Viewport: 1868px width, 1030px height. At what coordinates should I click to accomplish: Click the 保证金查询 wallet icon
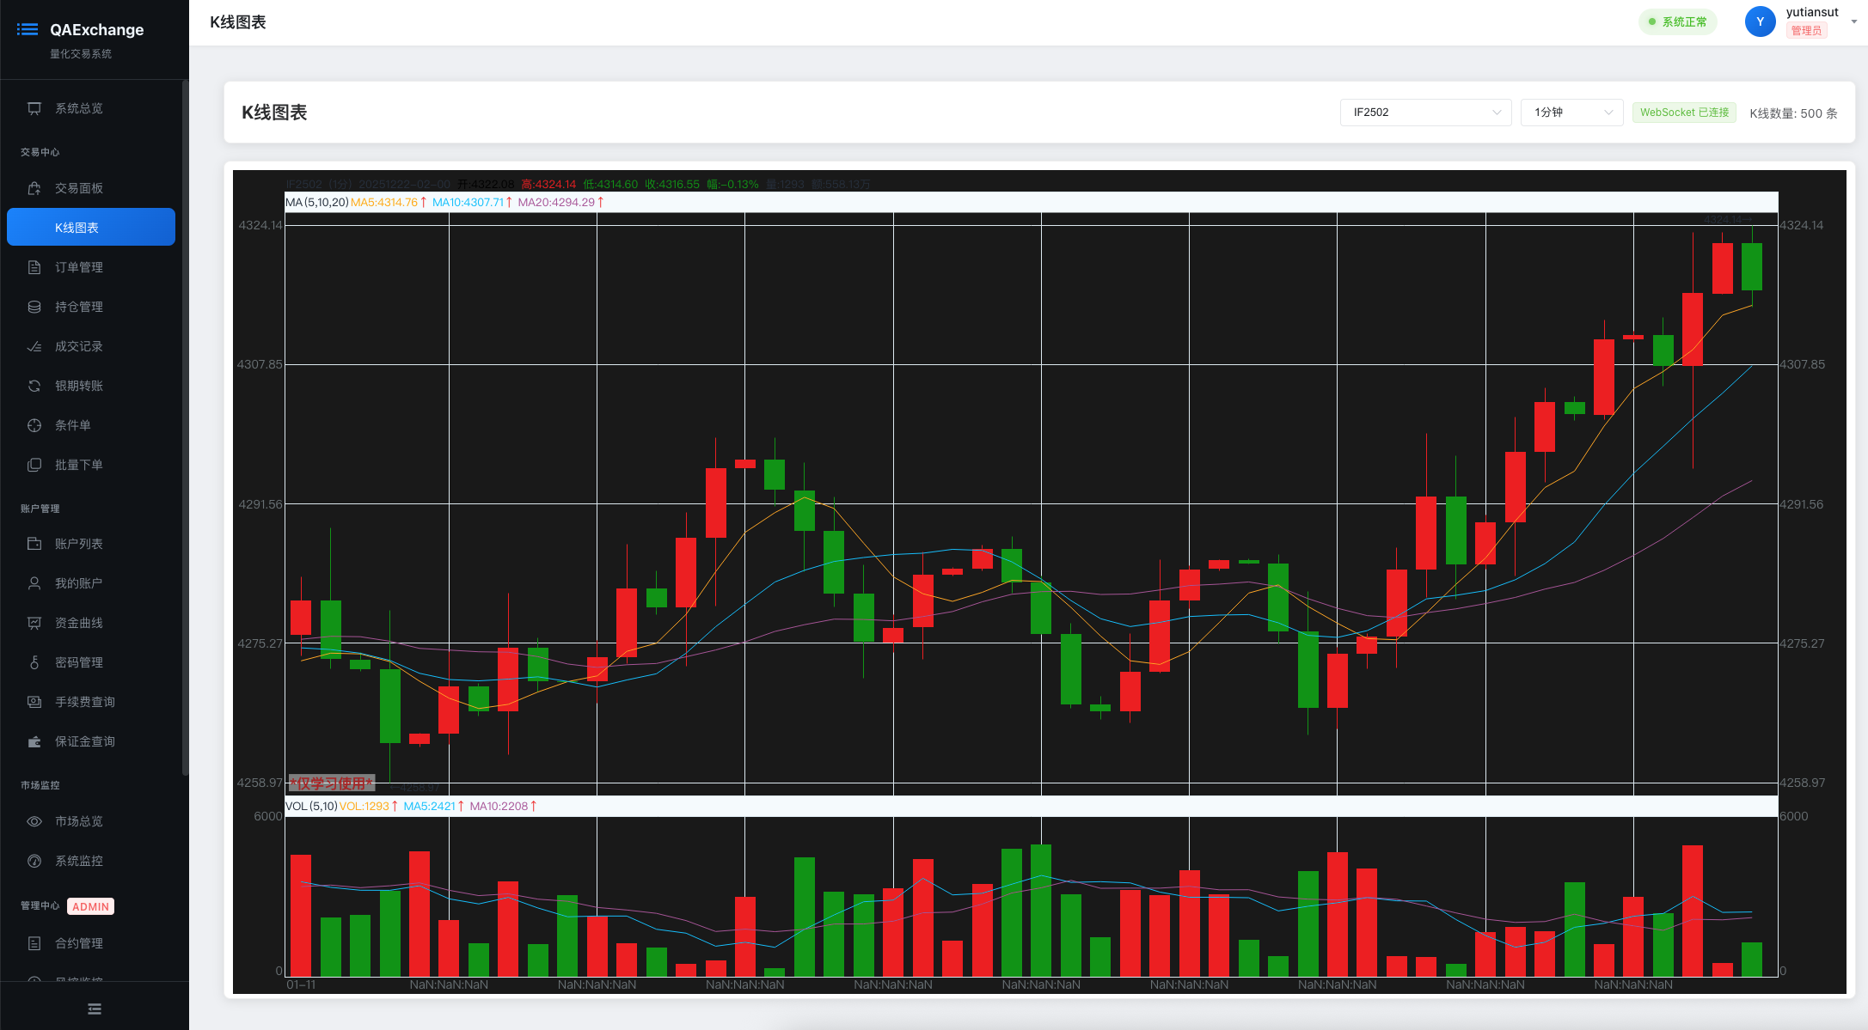pos(34,741)
